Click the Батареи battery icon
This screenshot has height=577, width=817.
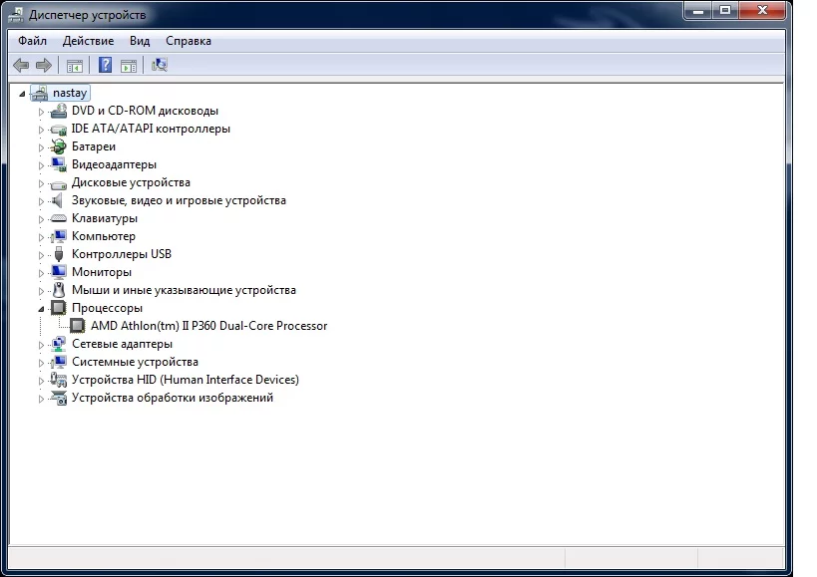click(58, 146)
